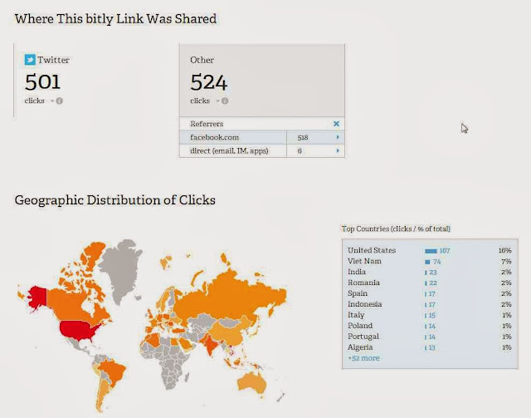Click the Referrers header label
This screenshot has height=418, width=531.
(207, 124)
